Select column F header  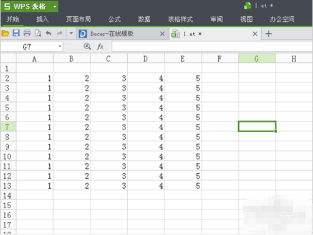[x=219, y=59]
